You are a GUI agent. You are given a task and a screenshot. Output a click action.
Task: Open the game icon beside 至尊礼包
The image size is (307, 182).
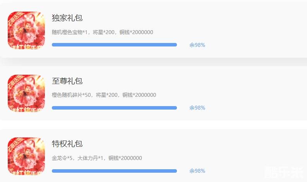(26, 93)
